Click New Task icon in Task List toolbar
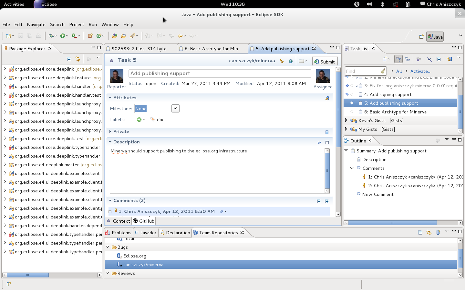The width and height of the screenshot is (465, 290). pos(385,59)
